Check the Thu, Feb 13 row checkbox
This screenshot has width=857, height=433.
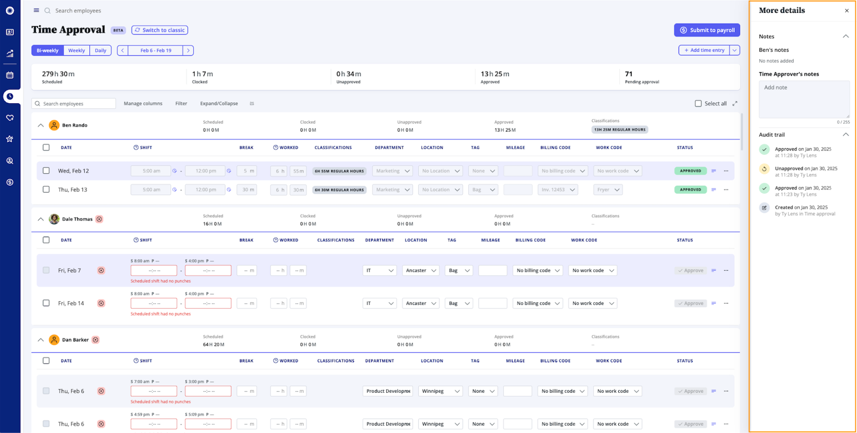pyautogui.click(x=46, y=189)
